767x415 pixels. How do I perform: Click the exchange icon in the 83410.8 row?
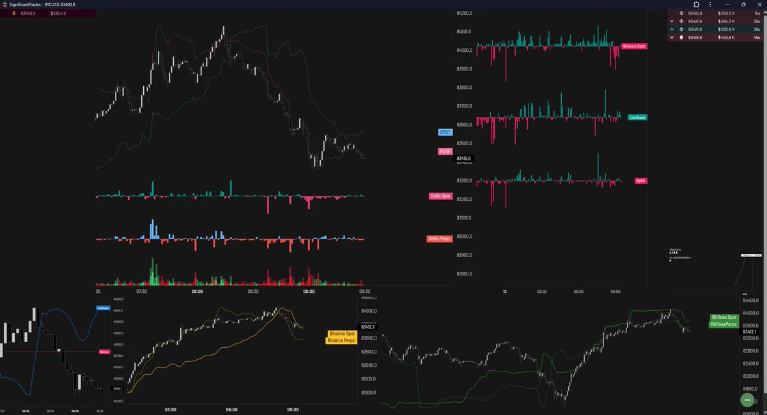pyautogui.click(x=681, y=13)
